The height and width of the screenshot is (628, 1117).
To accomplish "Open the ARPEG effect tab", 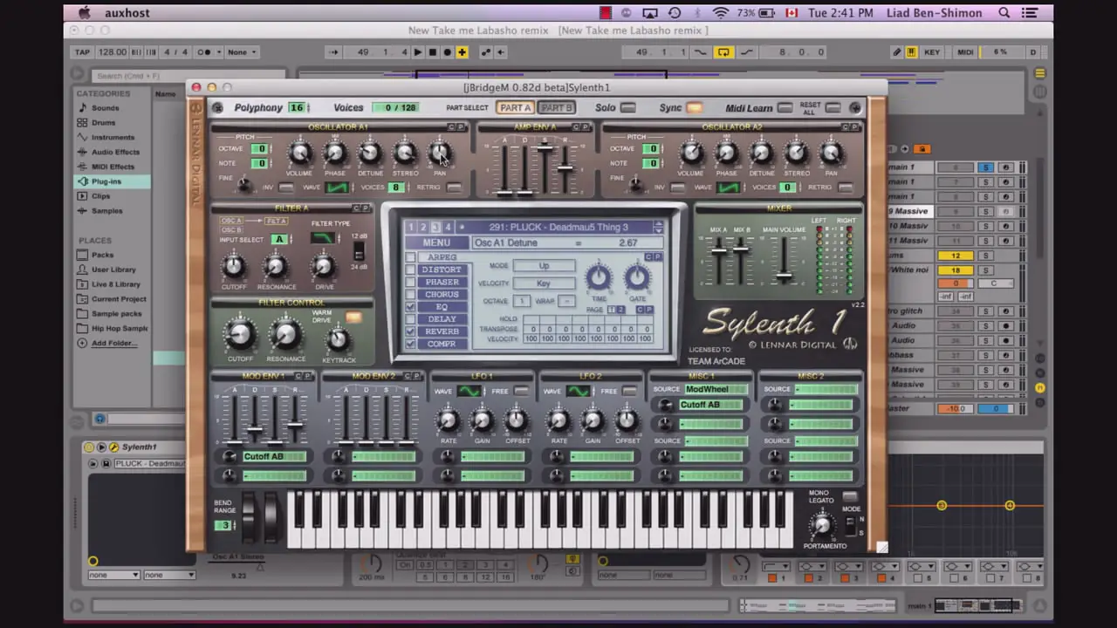I will [442, 257].
